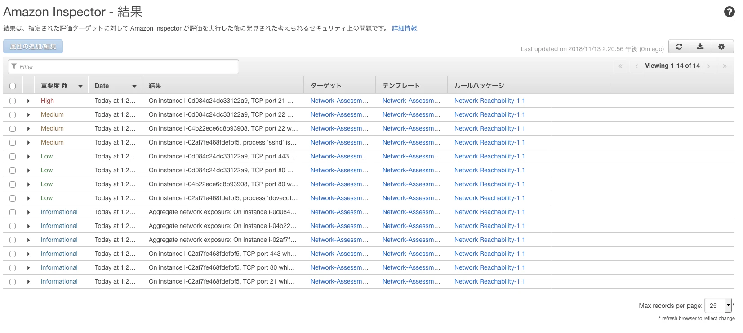Viewport: 743px width, 333px height.
Task: Click the 属性の追加/編集 button
Action: pyautogui.click(x=33, y=47)
